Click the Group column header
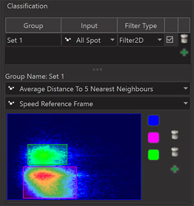 click(33, 26)
